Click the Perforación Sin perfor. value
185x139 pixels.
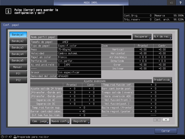pyautogui.click(x=79, y=61)
